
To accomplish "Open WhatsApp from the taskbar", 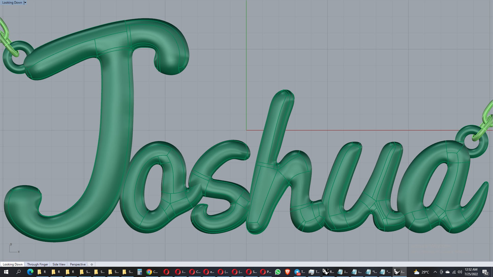I will click(278, 272).
